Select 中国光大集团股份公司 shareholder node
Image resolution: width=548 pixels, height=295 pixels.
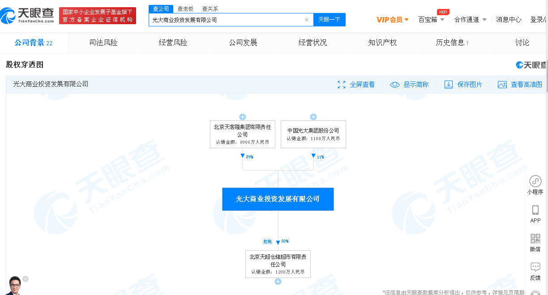[313, 134]
